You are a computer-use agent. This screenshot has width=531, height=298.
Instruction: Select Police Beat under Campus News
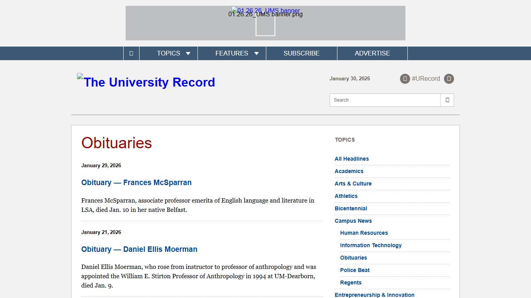[x=355, y=270]
